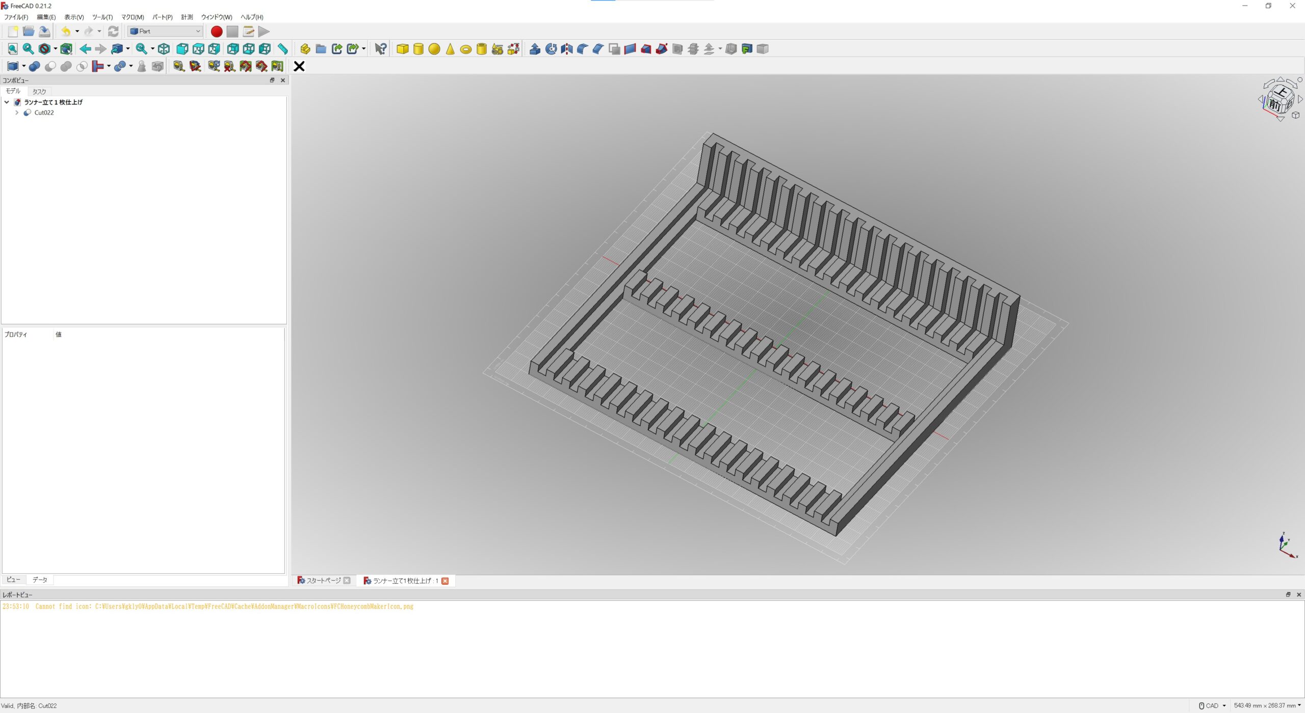Open the パート(P) menu
The image size is (1305, 713).
162,17
